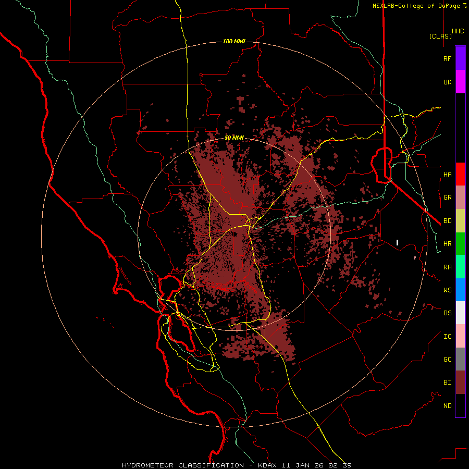The image size is (469, 469).
Task: Click the UK legend label
Action: [447, 82]
